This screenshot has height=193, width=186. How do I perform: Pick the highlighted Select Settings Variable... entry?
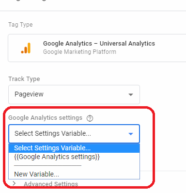[74, 148]
